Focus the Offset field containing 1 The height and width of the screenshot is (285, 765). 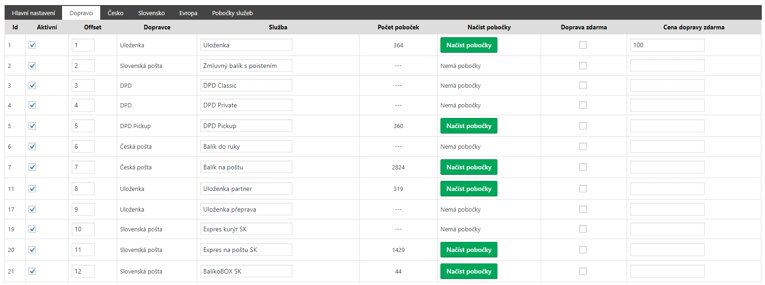(x=83, y=45)
